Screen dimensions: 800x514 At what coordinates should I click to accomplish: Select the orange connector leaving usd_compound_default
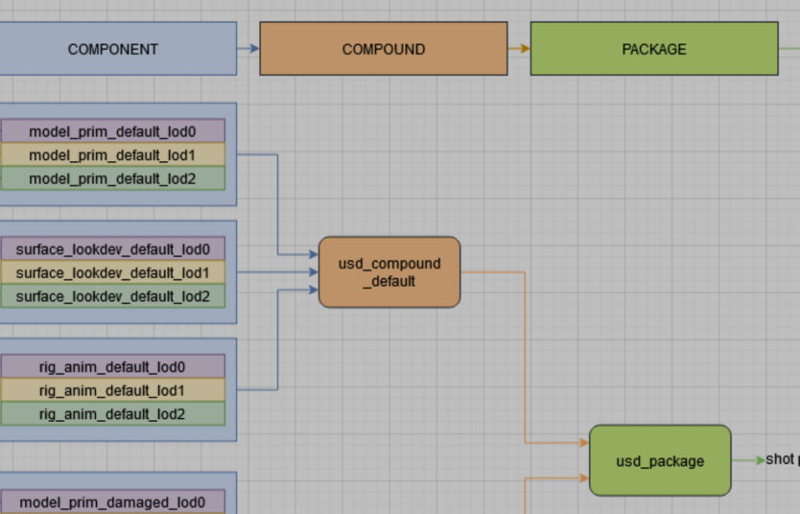[525, 355]
